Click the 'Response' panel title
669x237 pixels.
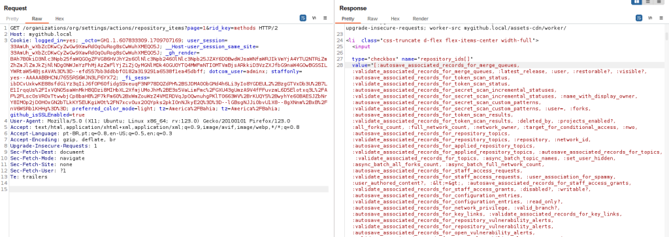tap(353, 8)
